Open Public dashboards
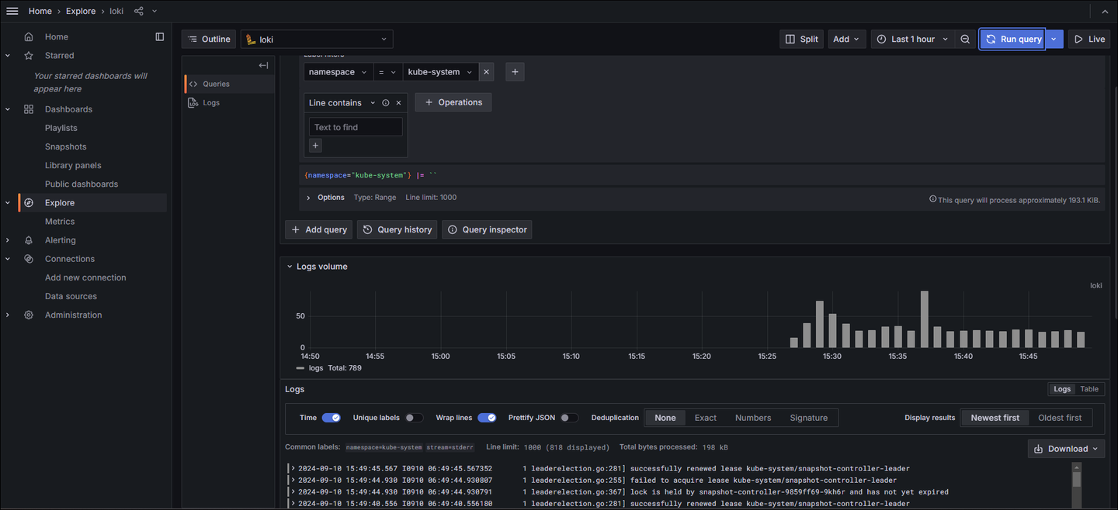 click(82, 184)
